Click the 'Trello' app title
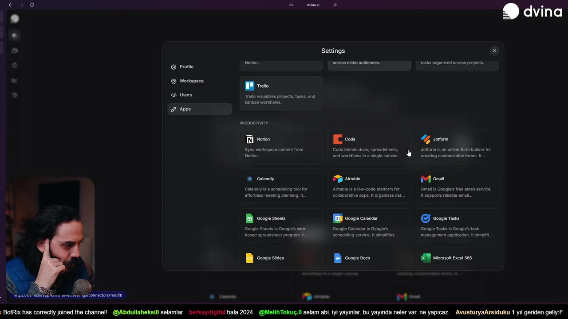 click(x=263, y=86)
